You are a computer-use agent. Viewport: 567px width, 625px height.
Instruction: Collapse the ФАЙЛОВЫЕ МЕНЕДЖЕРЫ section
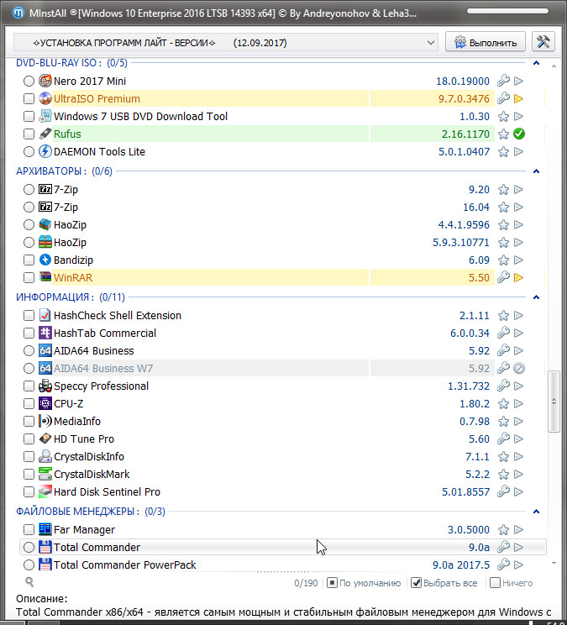537,512
